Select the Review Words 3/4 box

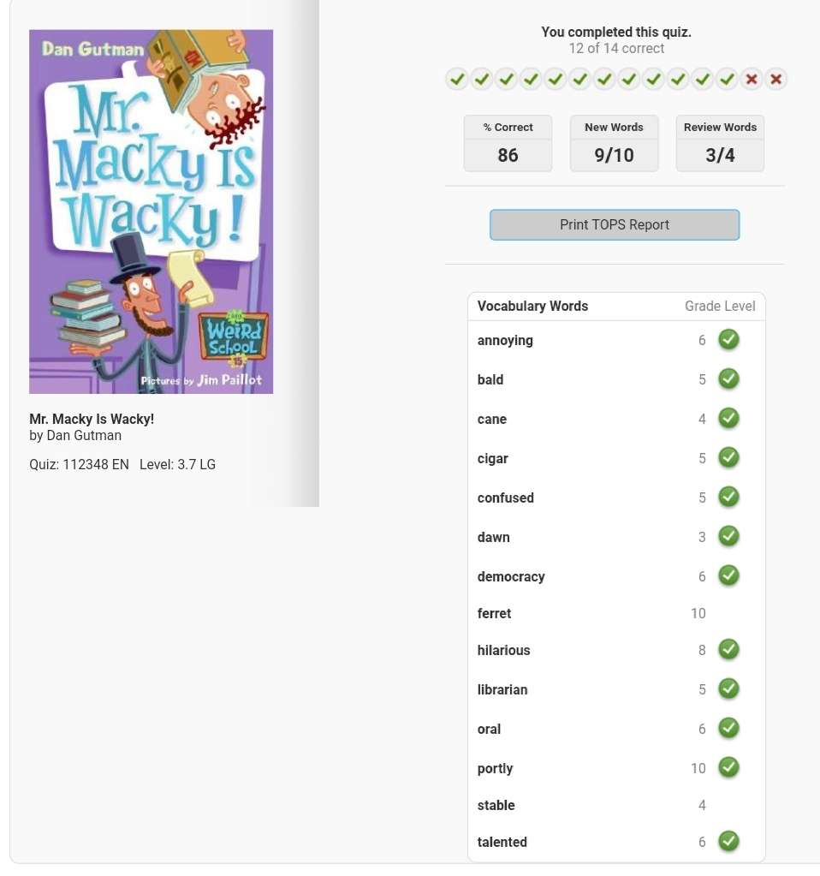pos(720,144)
